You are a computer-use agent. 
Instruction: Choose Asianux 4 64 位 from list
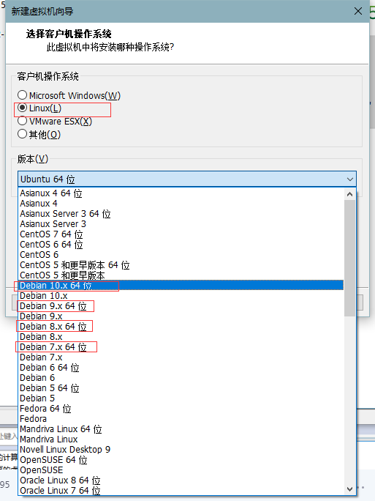click(181, 193)
